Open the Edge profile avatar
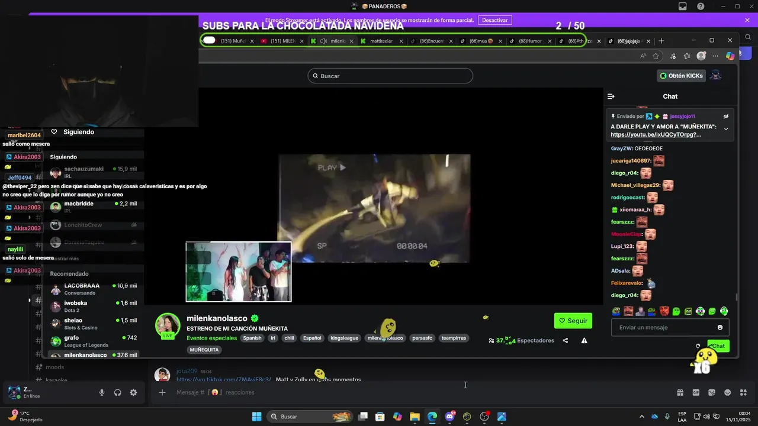This screenshot has height=426, width=758. pyautogui.click(x=702, y=56)
